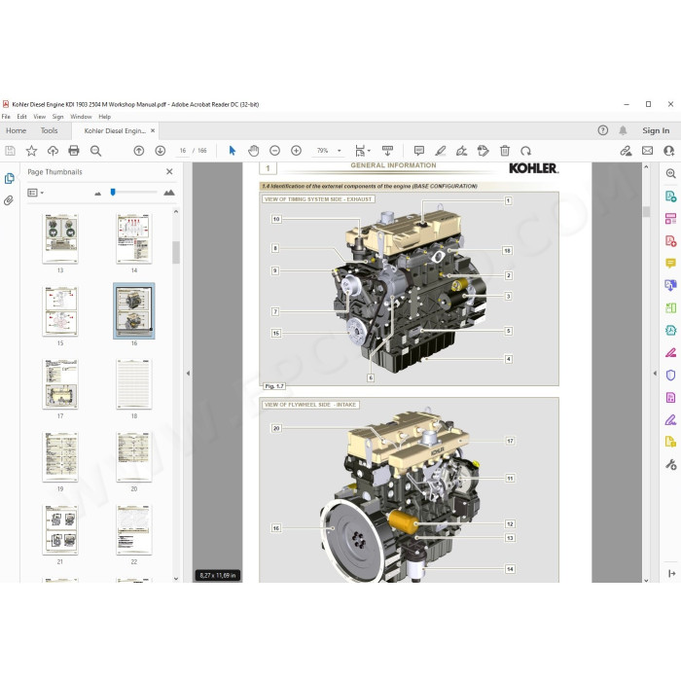Close the Page Thumbnails panel
681x681 pixels.
point(169,171)
